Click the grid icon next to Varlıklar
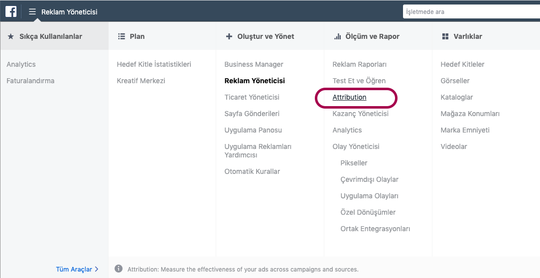Image resolution: width=540 pixels, height=278 pixels. [x=445, y=36]
